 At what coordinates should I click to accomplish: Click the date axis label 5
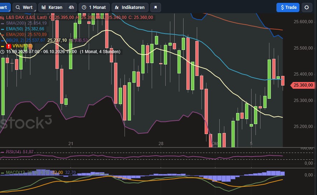[x=251, y=144]
